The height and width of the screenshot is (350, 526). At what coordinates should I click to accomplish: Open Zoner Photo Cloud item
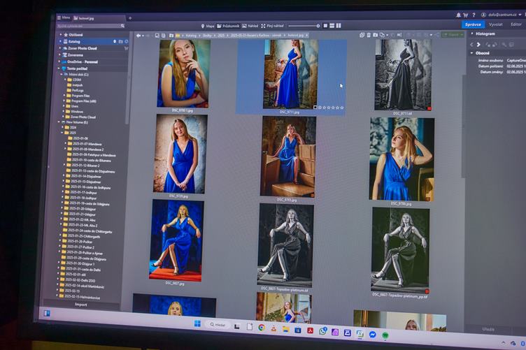[80, 48]
